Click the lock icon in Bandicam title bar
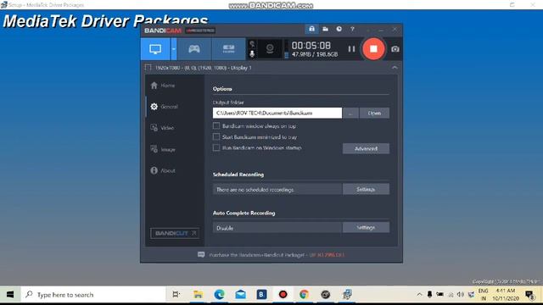The width and height of the screenshot is (543, 305). [x=311, y=29]
